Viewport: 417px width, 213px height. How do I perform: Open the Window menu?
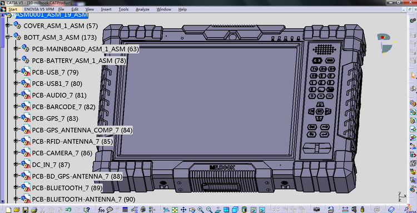coord(163,9)
